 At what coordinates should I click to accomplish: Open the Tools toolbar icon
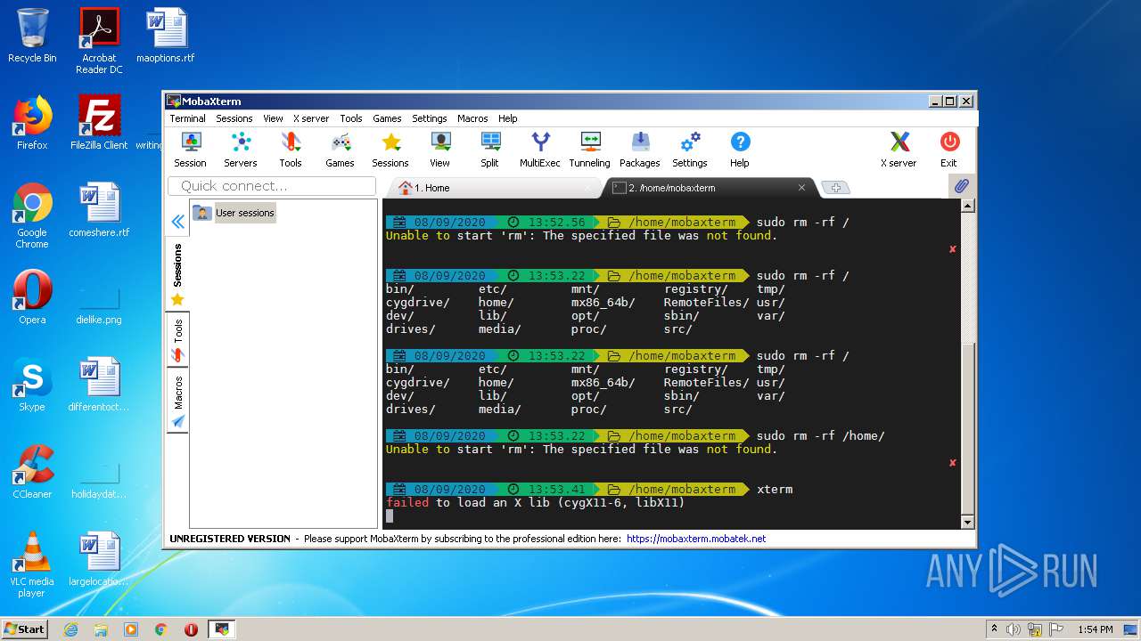tap(291, 150)
